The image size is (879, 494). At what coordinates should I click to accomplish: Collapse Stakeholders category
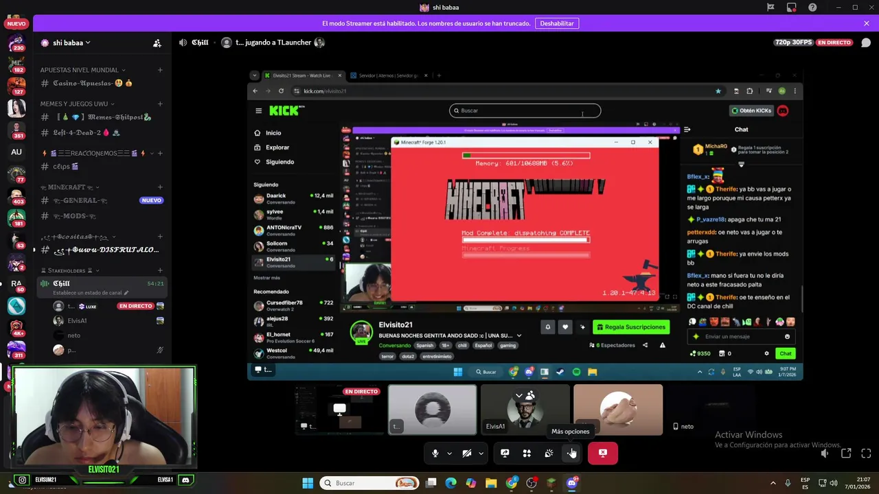click(x=70, y=270)
